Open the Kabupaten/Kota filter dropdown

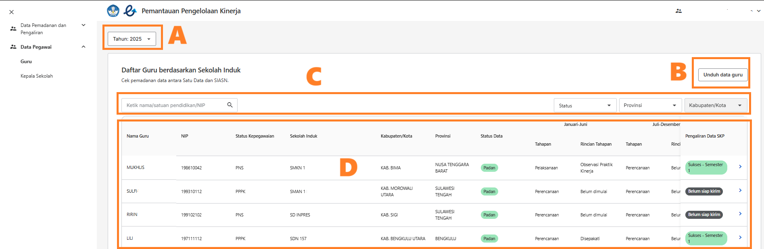coord(715,105)
